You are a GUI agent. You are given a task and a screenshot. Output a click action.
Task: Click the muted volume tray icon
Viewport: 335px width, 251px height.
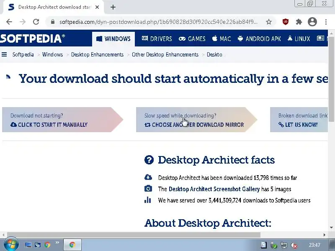pyautogui.click(x=294, y=246)
